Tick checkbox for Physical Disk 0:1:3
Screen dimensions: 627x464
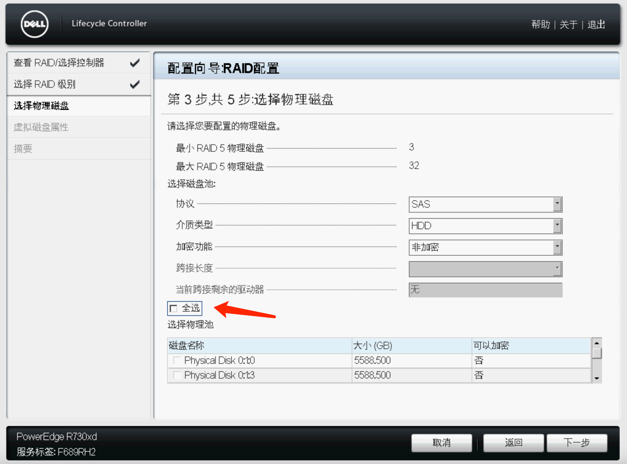pyautogui.click(x=177, y=375)
